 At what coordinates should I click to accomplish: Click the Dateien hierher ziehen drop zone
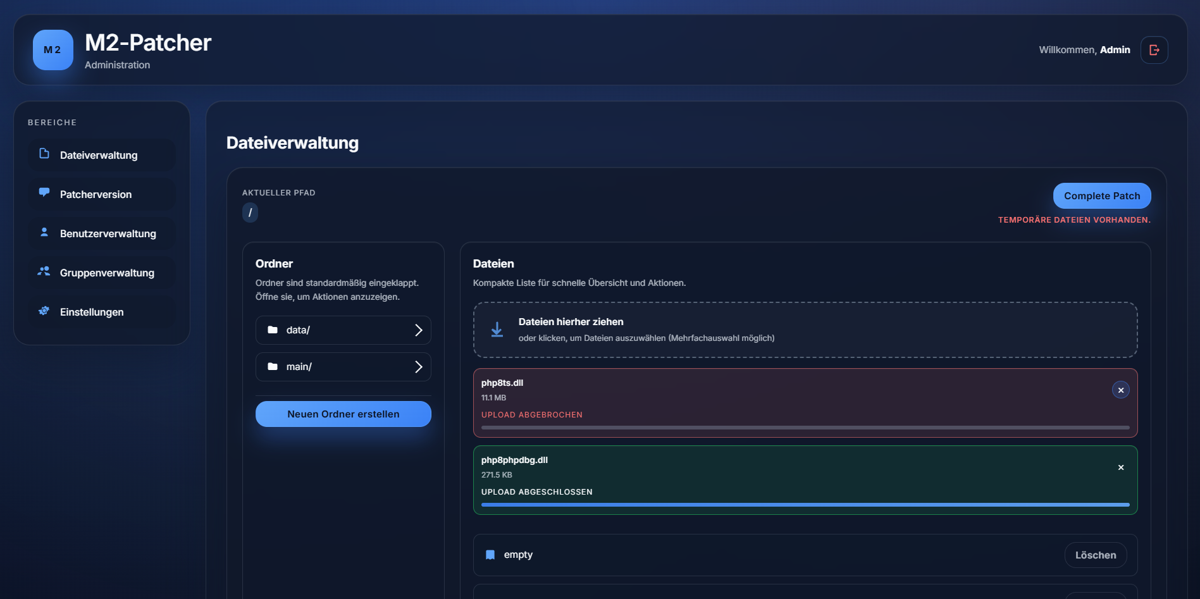tap(805, 330)
